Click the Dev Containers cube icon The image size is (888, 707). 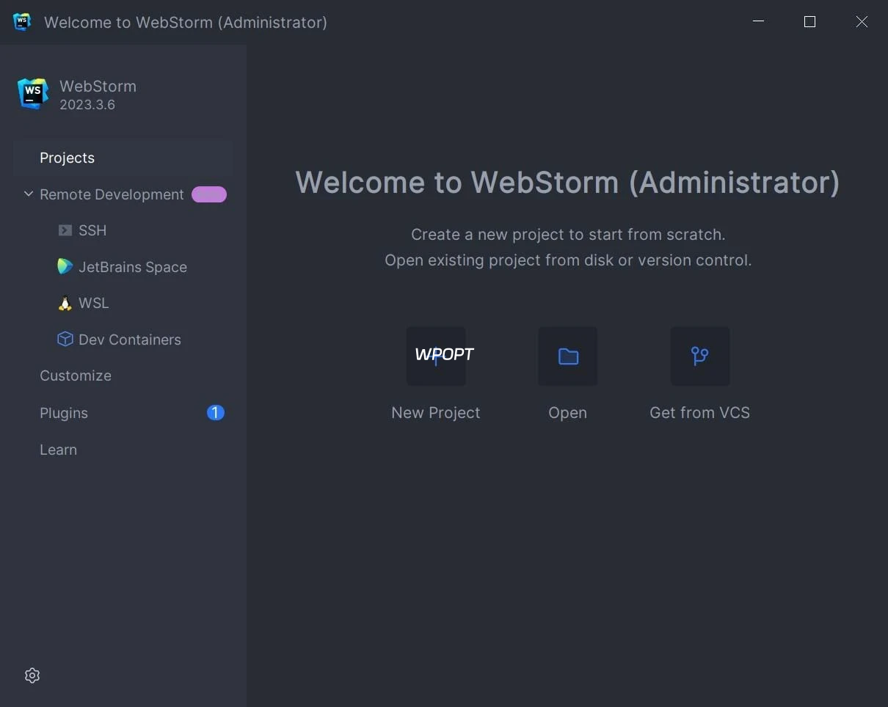[65, 339]
